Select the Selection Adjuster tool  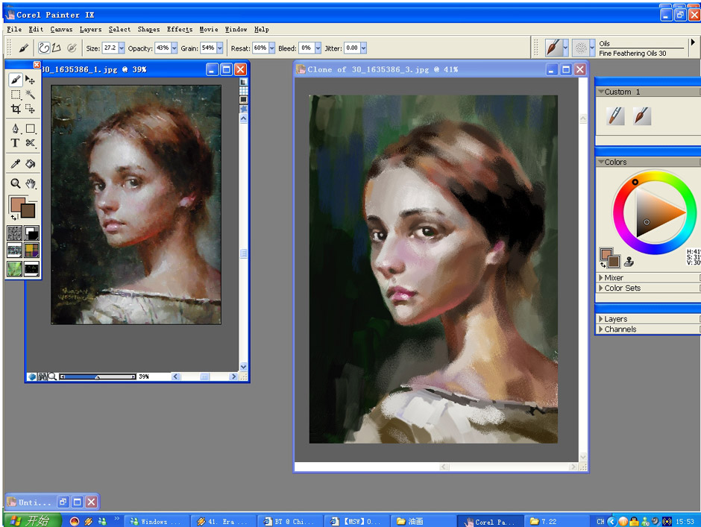(x=30, y=109)
